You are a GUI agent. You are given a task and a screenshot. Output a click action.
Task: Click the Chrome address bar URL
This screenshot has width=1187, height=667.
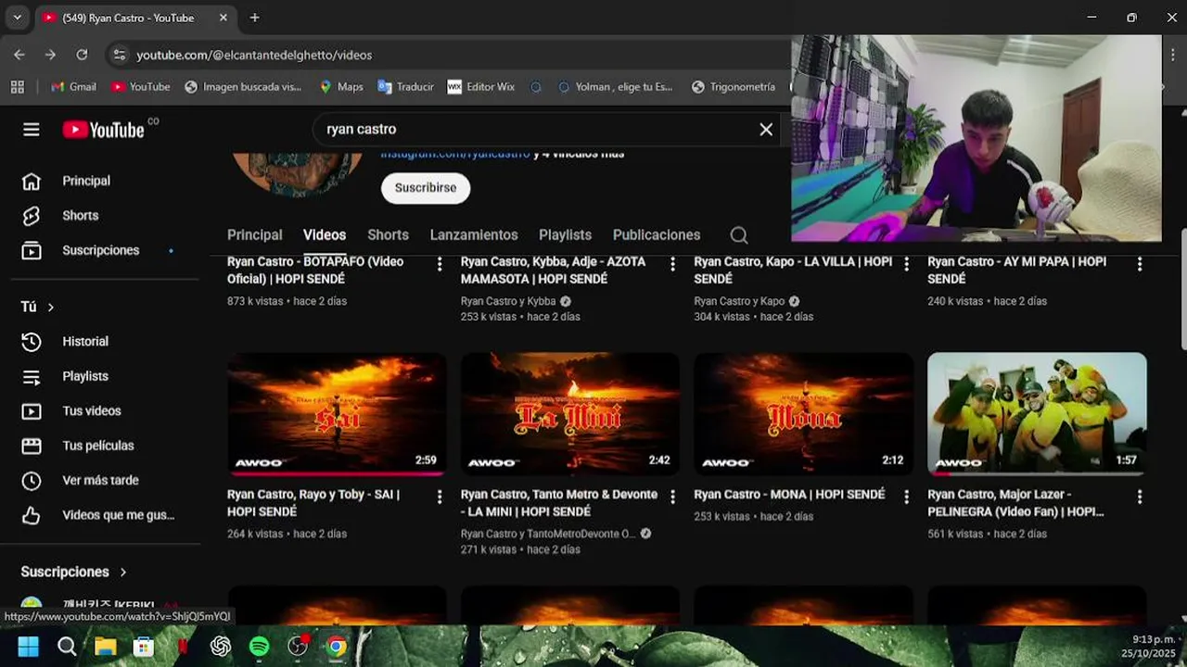pos(254,55)
